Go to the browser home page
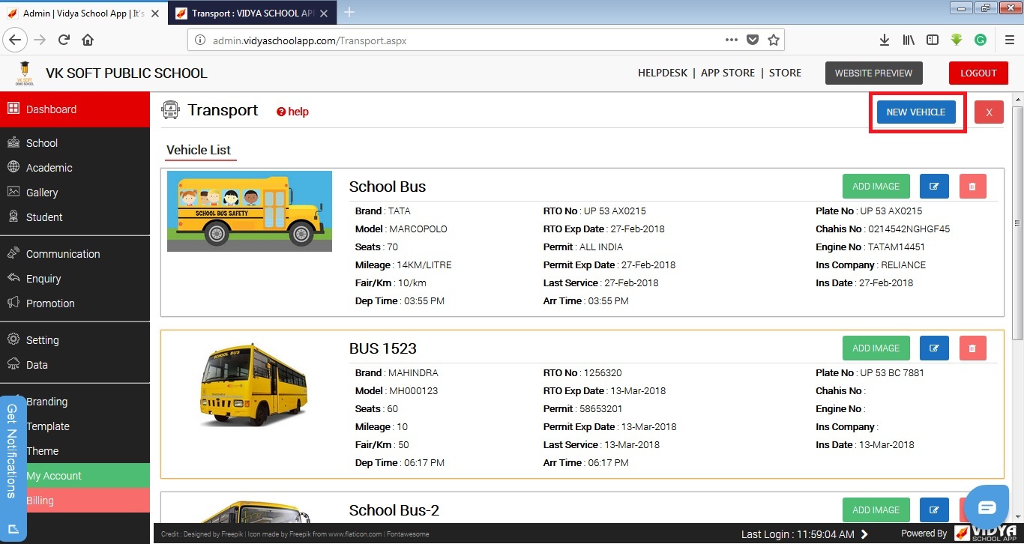1024x544 pixels. click(x=88, y=40)
